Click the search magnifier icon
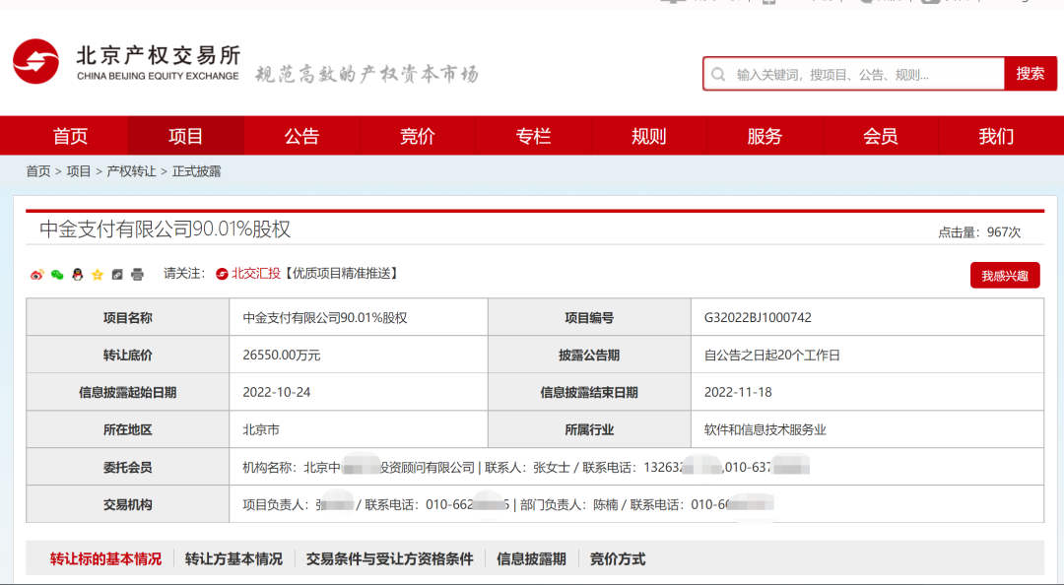 pyautogui.click(x=718, y=74)
